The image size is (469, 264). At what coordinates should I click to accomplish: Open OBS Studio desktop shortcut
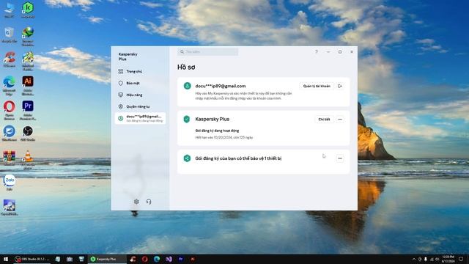tap(28, 133)
